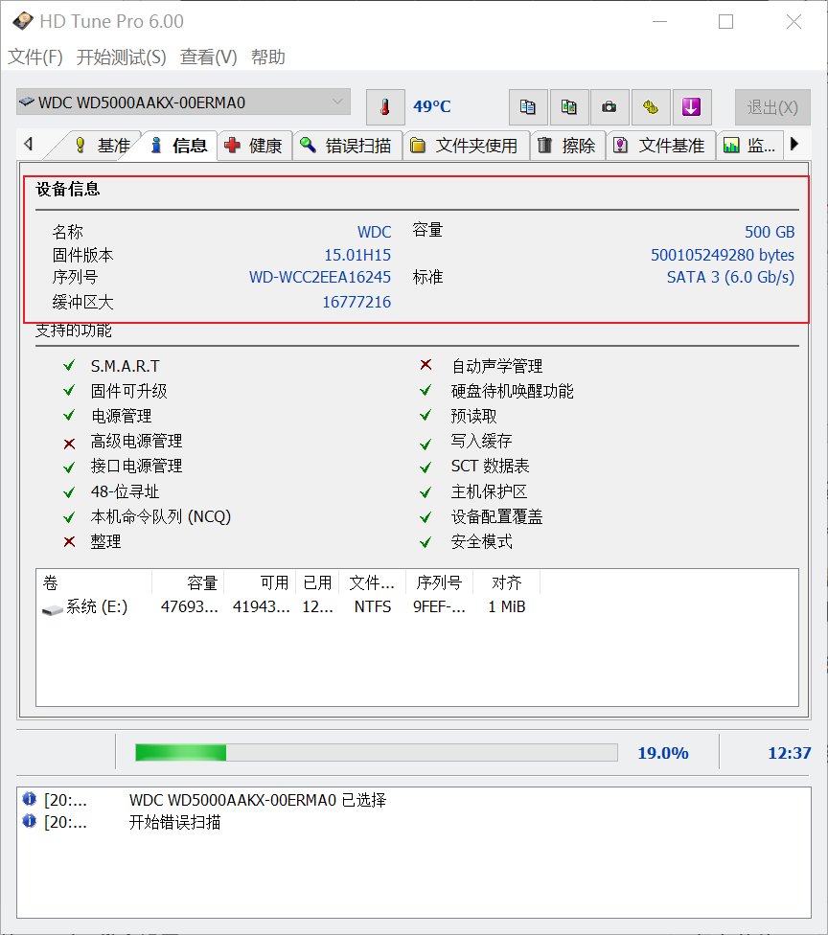The width and height of the screenshot is (828, 935).
Task: Click the SATA 3 (6.0 Gb/s) value
Action: pos(730,277)
